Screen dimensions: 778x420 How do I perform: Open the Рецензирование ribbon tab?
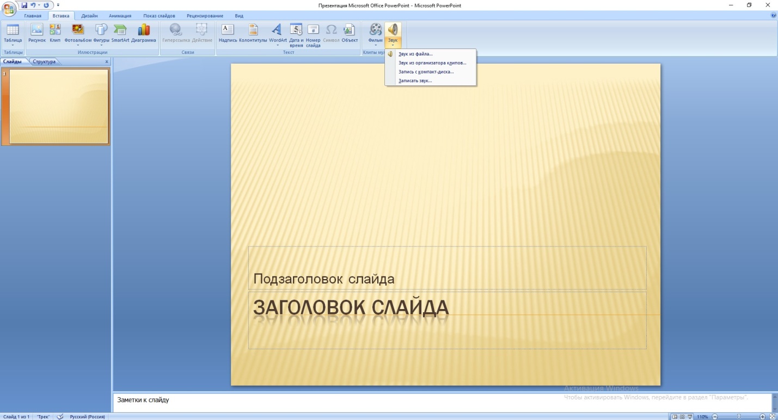coord(205,16)
